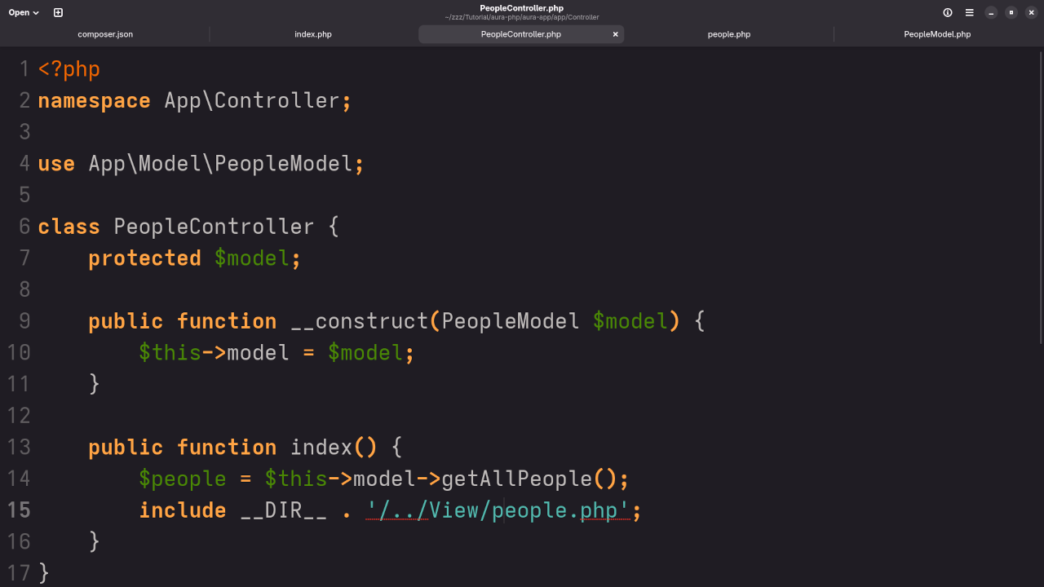The image size is (1044, 587).
Task: Maximize the text editor window
Action: point(1011,12)
